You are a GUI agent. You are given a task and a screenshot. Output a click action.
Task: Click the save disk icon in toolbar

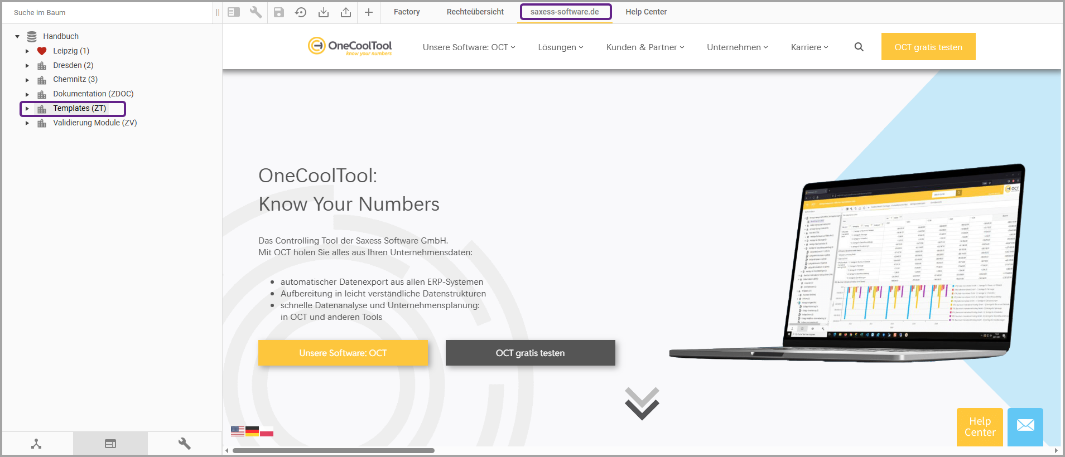[279, 12]
